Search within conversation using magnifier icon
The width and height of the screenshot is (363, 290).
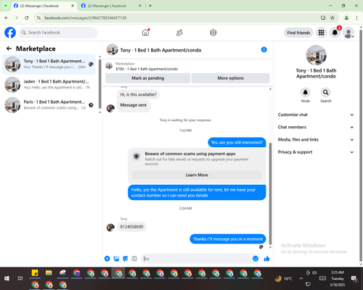click(x=326, y=92)
